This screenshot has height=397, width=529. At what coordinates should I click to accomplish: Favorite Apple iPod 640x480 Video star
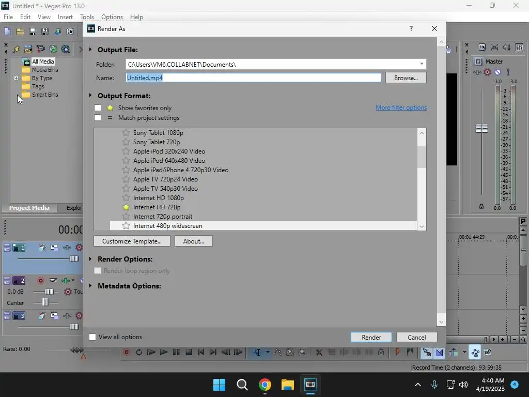126,160
